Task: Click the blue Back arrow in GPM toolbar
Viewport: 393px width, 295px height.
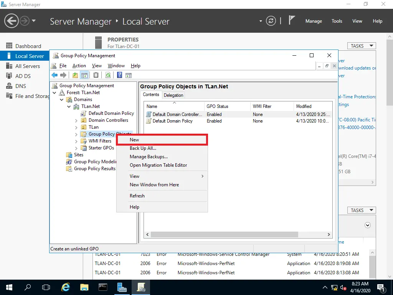Action: 54,75
